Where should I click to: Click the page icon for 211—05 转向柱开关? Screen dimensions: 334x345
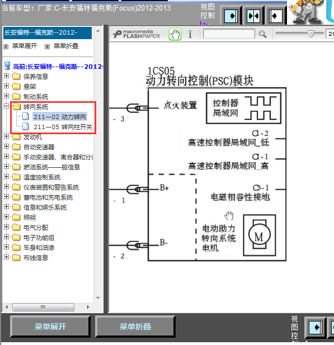click(26, 126)
